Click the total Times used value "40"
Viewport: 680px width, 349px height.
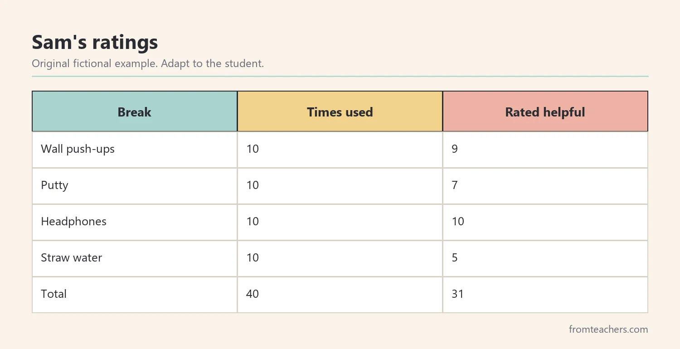(253, 294)
